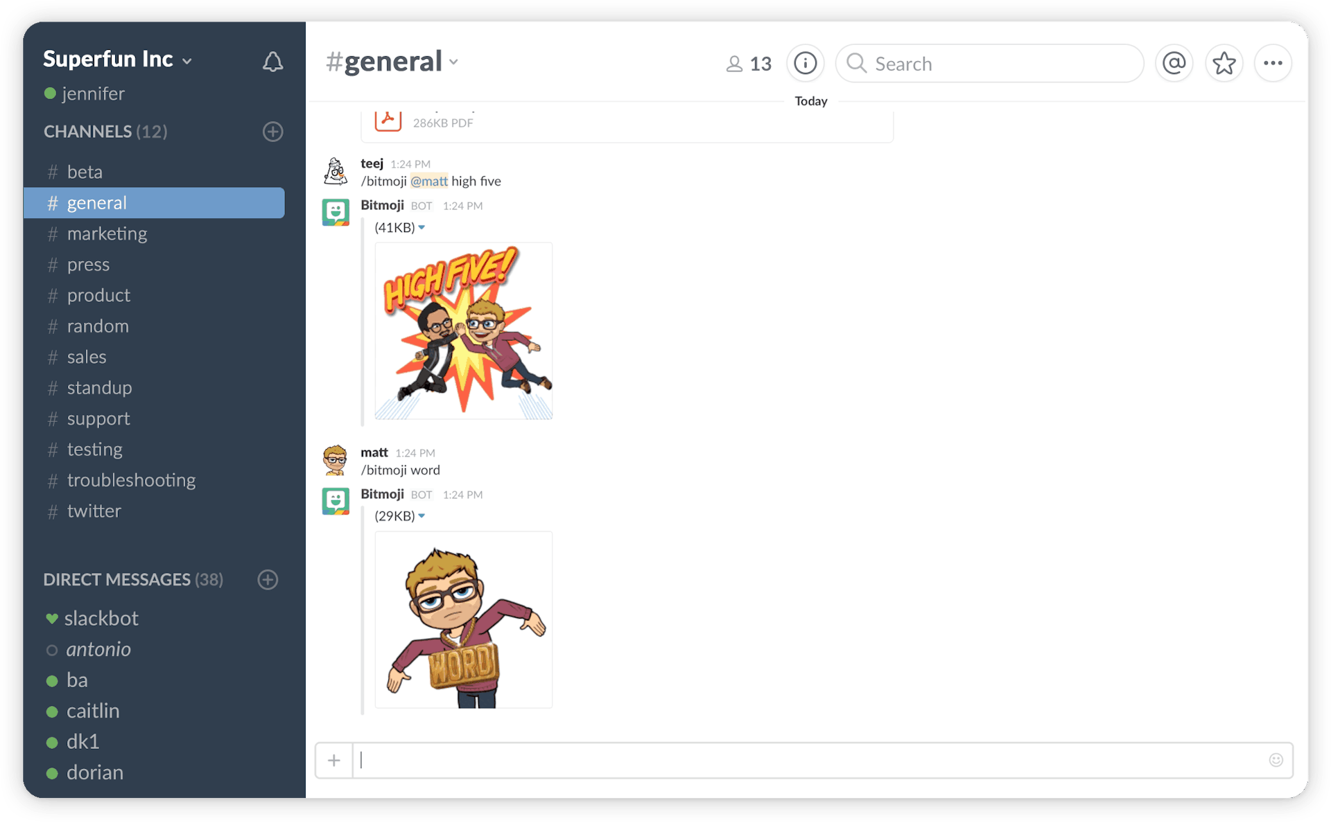The width and height of the screenshot is (1331, 823).
Task: Click the bell notification icon
Action: 273,62
